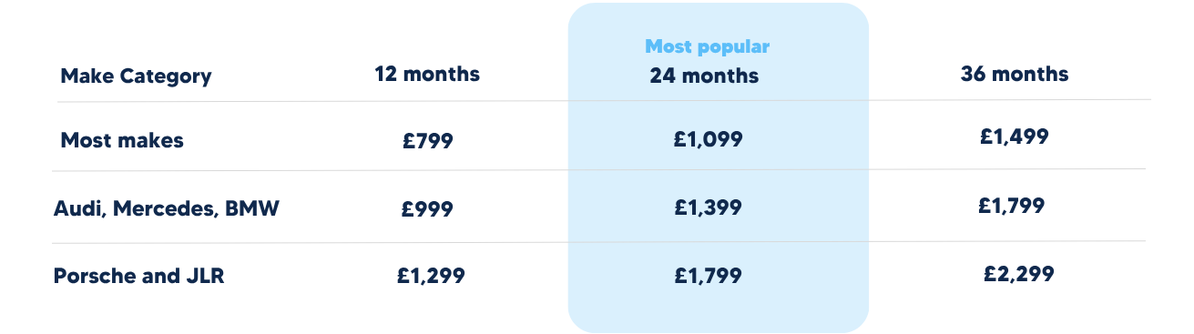
Task: Click the Make Category column header
Action: (136, 76)
